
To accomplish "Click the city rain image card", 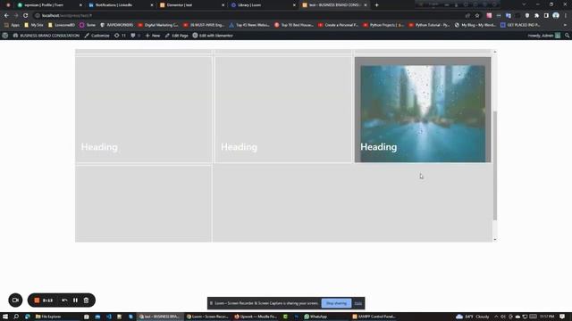I will [x=423, y=110].
